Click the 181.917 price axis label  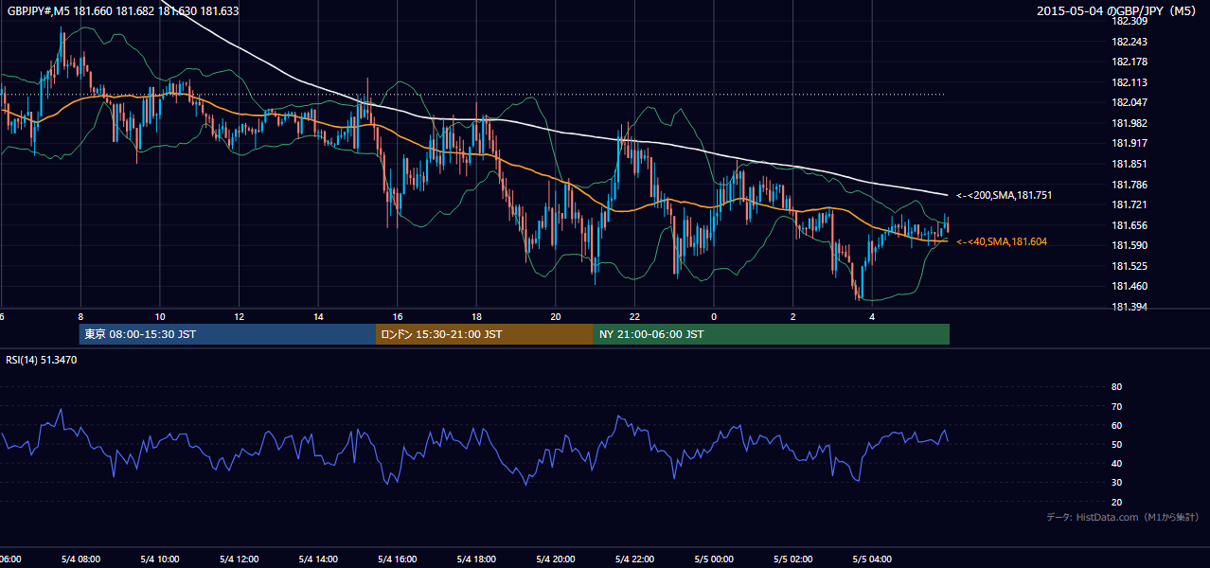coord(1130,144)
